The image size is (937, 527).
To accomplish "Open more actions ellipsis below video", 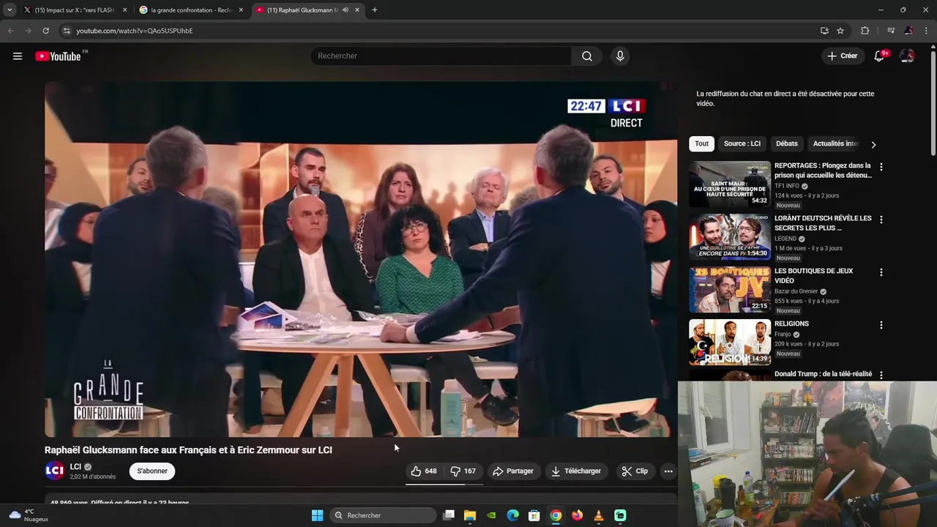I will [668, 471].
